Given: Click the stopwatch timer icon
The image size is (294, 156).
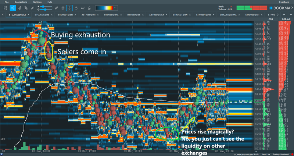Looking at the screenshot, I should coord(76,8).
